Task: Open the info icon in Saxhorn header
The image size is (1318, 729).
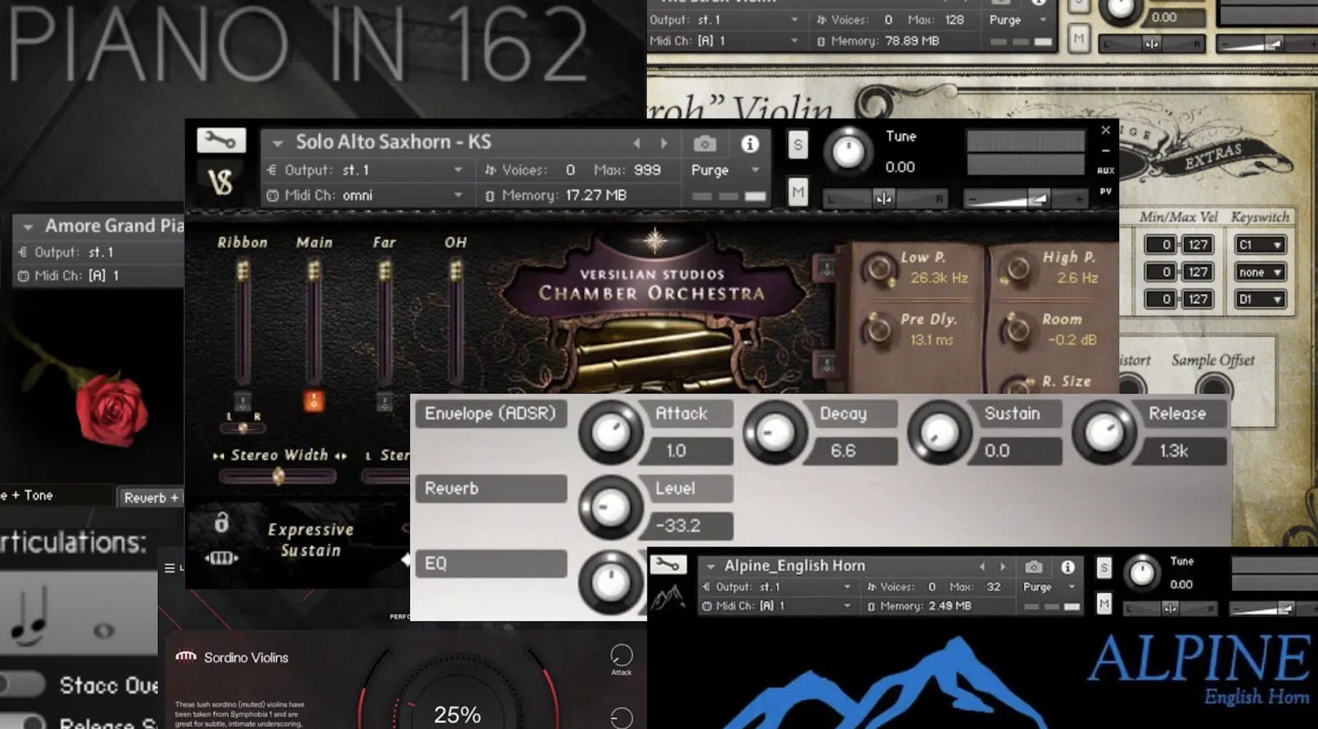Action: coord(749,144)
